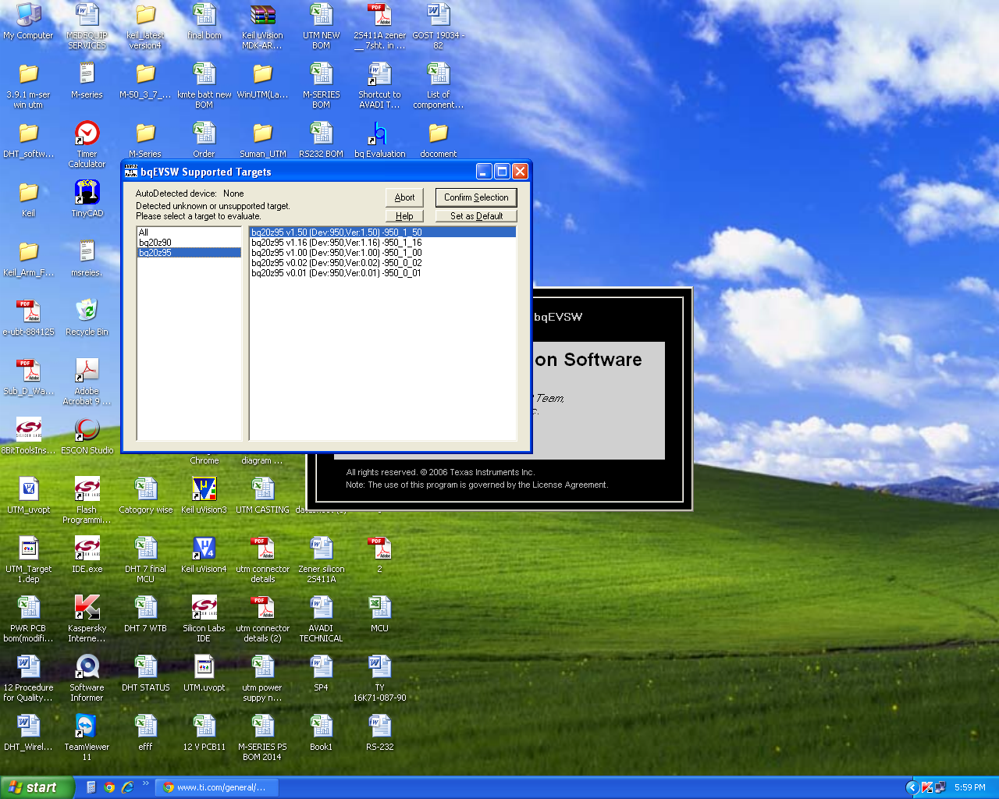
Task: Expand the Quick Launch overflow chevron
Action: [146, 783]
